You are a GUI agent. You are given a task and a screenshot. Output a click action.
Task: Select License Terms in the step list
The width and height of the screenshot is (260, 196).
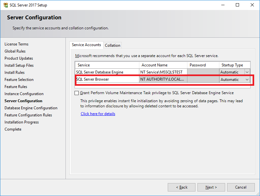[x=16, y=44]
